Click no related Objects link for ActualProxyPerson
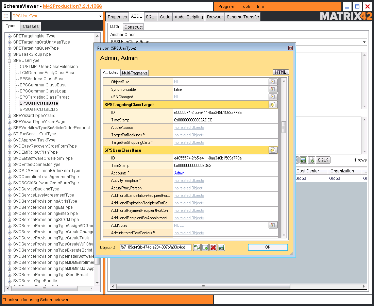Screen dimensions: 374x306 [189, 188]
